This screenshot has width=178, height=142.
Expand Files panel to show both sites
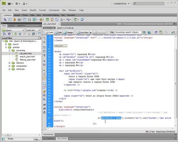[39, 34]
